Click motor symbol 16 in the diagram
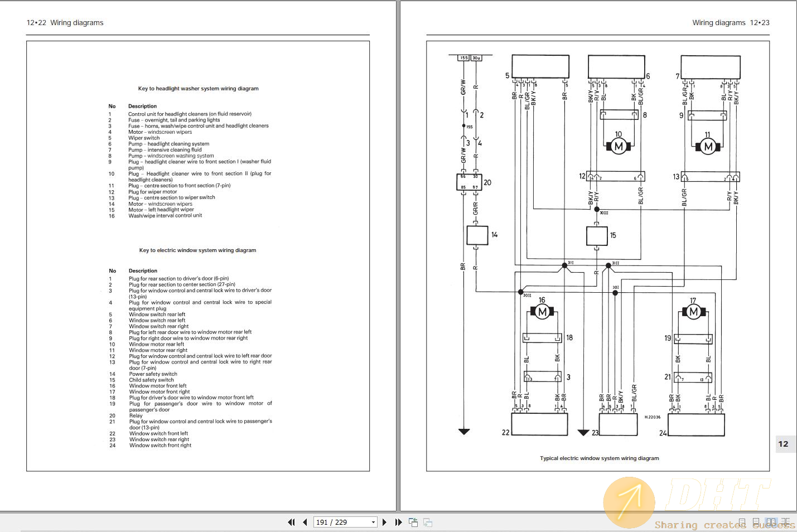 (542, 312)
